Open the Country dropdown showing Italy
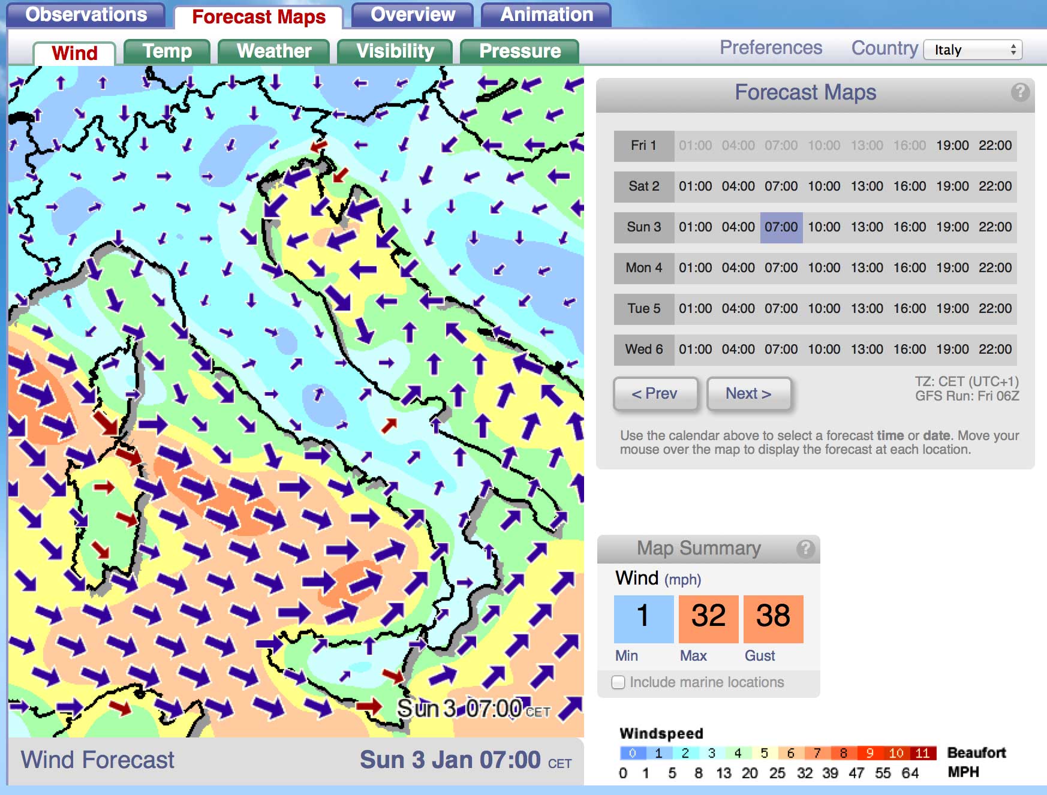Screen dimensions: 1047x795 pyautogui.click(x=972, y=50)
